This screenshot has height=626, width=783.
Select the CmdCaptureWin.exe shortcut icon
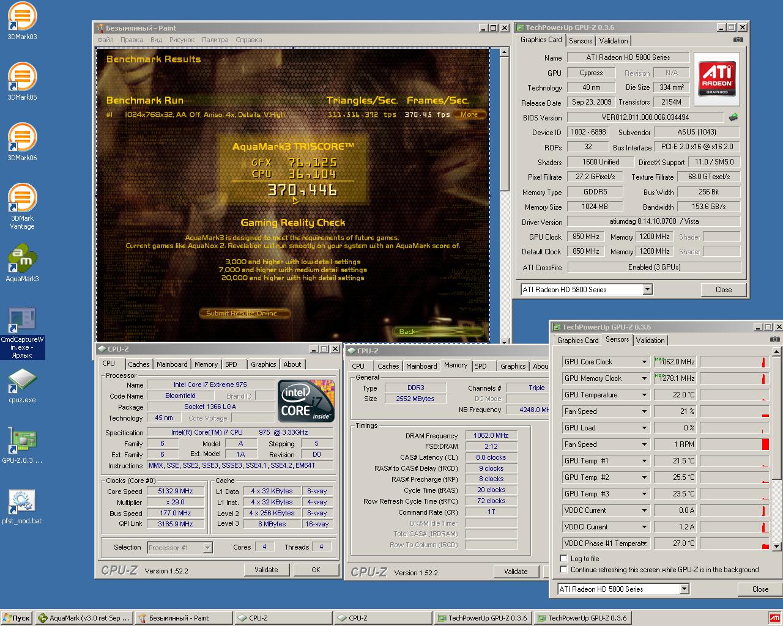point(22,333)
